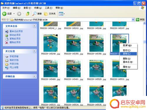
Task: Open the Search (搜索) magnifier tool
Action: tap(37, 14)
